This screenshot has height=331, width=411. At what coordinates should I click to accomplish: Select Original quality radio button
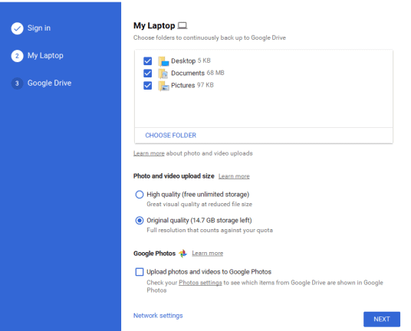click(x=140, y=221)
